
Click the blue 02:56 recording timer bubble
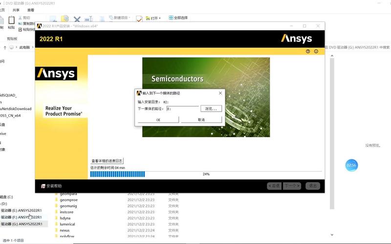(351, 165)
